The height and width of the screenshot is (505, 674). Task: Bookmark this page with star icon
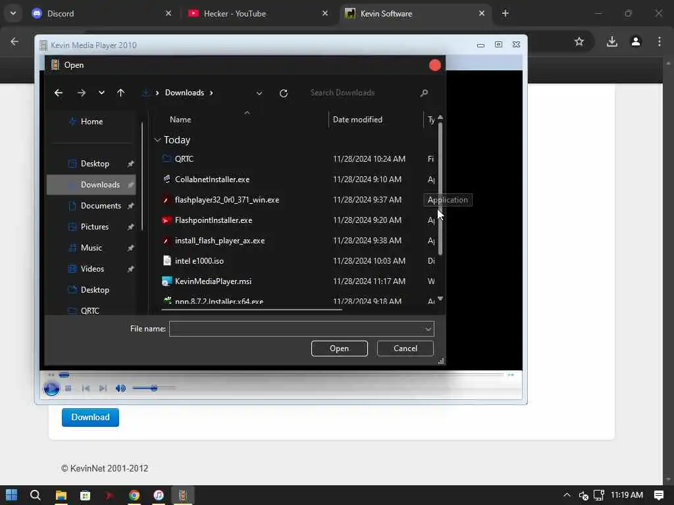pyautogui.click(x=579, y=41)
